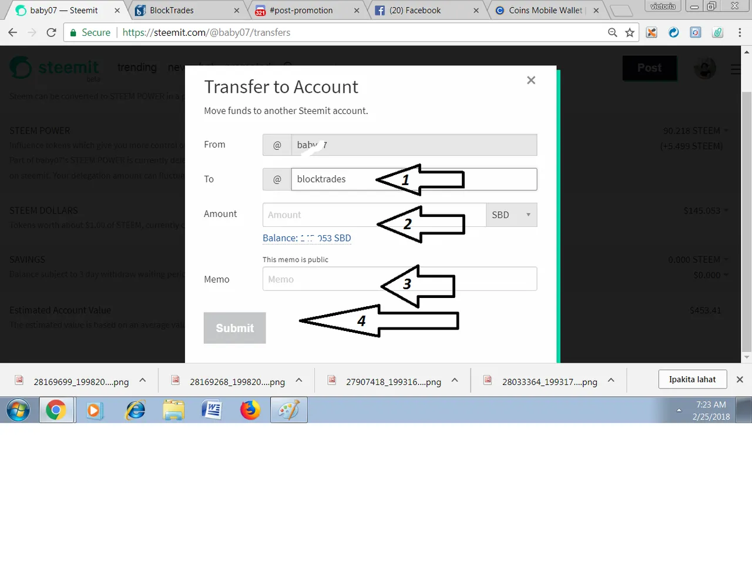
Task: Click the Submit button
Action: click(x=235, y=328)
